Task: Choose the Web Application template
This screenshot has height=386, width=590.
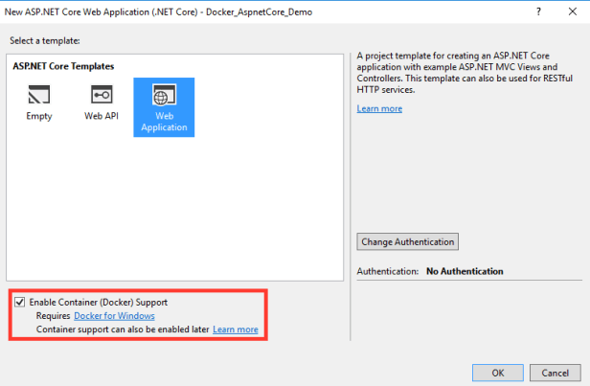Action: pos(164,107)
